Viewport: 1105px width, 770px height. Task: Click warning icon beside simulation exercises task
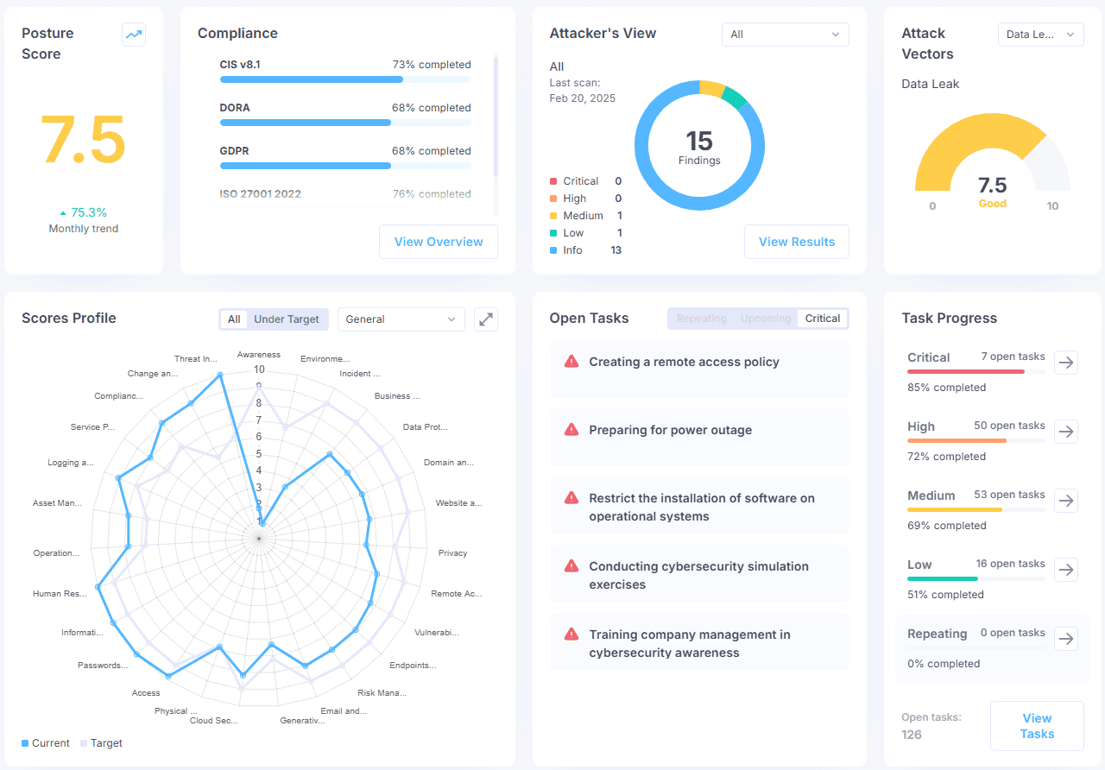[571, 566]
